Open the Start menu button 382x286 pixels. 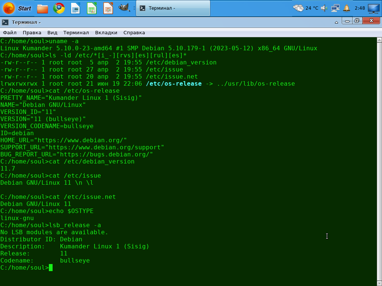17,8
